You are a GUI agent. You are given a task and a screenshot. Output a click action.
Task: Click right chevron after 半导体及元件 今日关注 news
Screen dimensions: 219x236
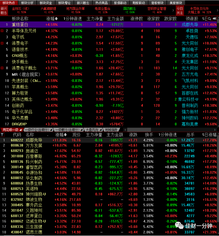click(x=217, y=10)
